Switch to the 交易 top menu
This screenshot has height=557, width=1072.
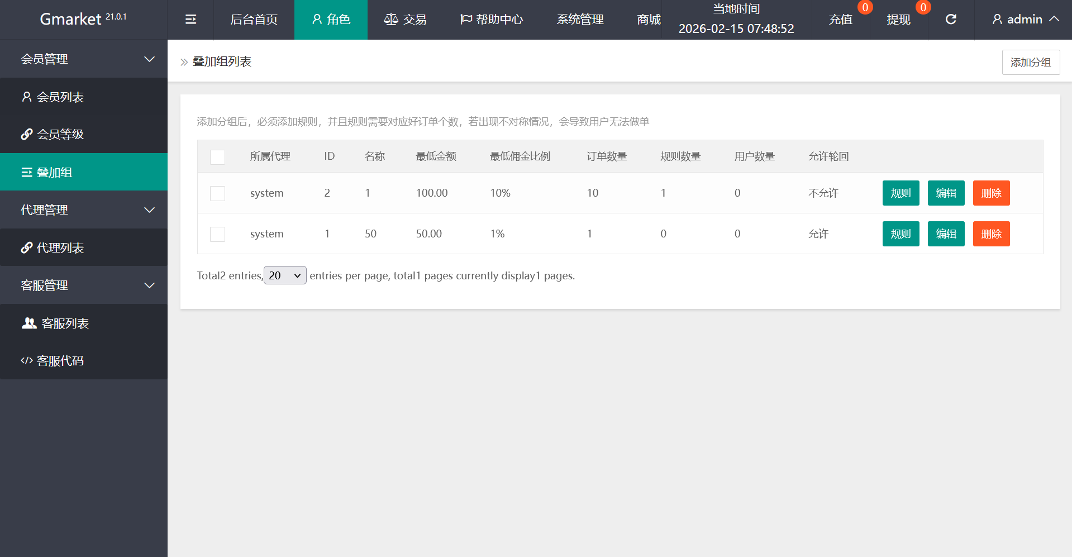click(405, 20)
